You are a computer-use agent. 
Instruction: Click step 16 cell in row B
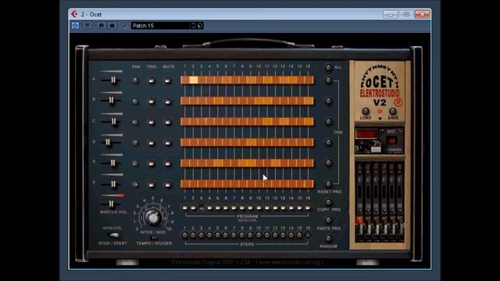pyautogui.click(x=309, y=101)
